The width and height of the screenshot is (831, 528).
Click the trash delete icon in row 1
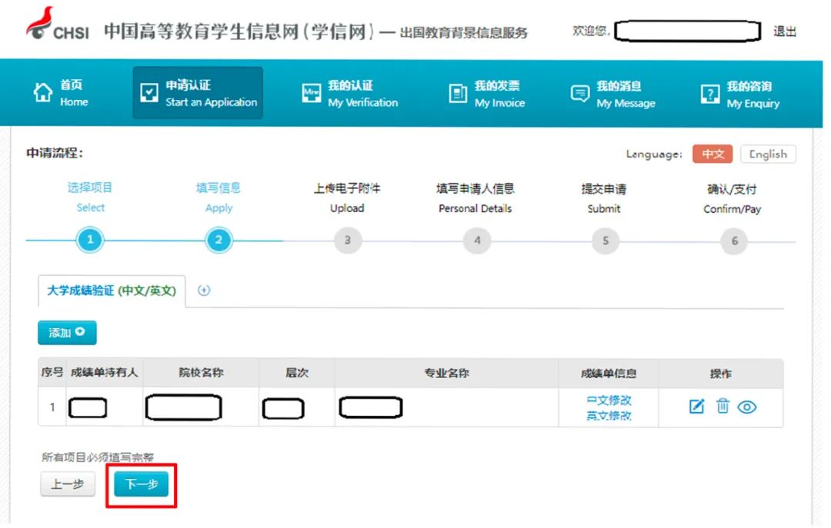[x=722, y=407]
